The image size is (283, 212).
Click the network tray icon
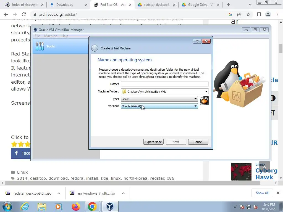point(248,207)
